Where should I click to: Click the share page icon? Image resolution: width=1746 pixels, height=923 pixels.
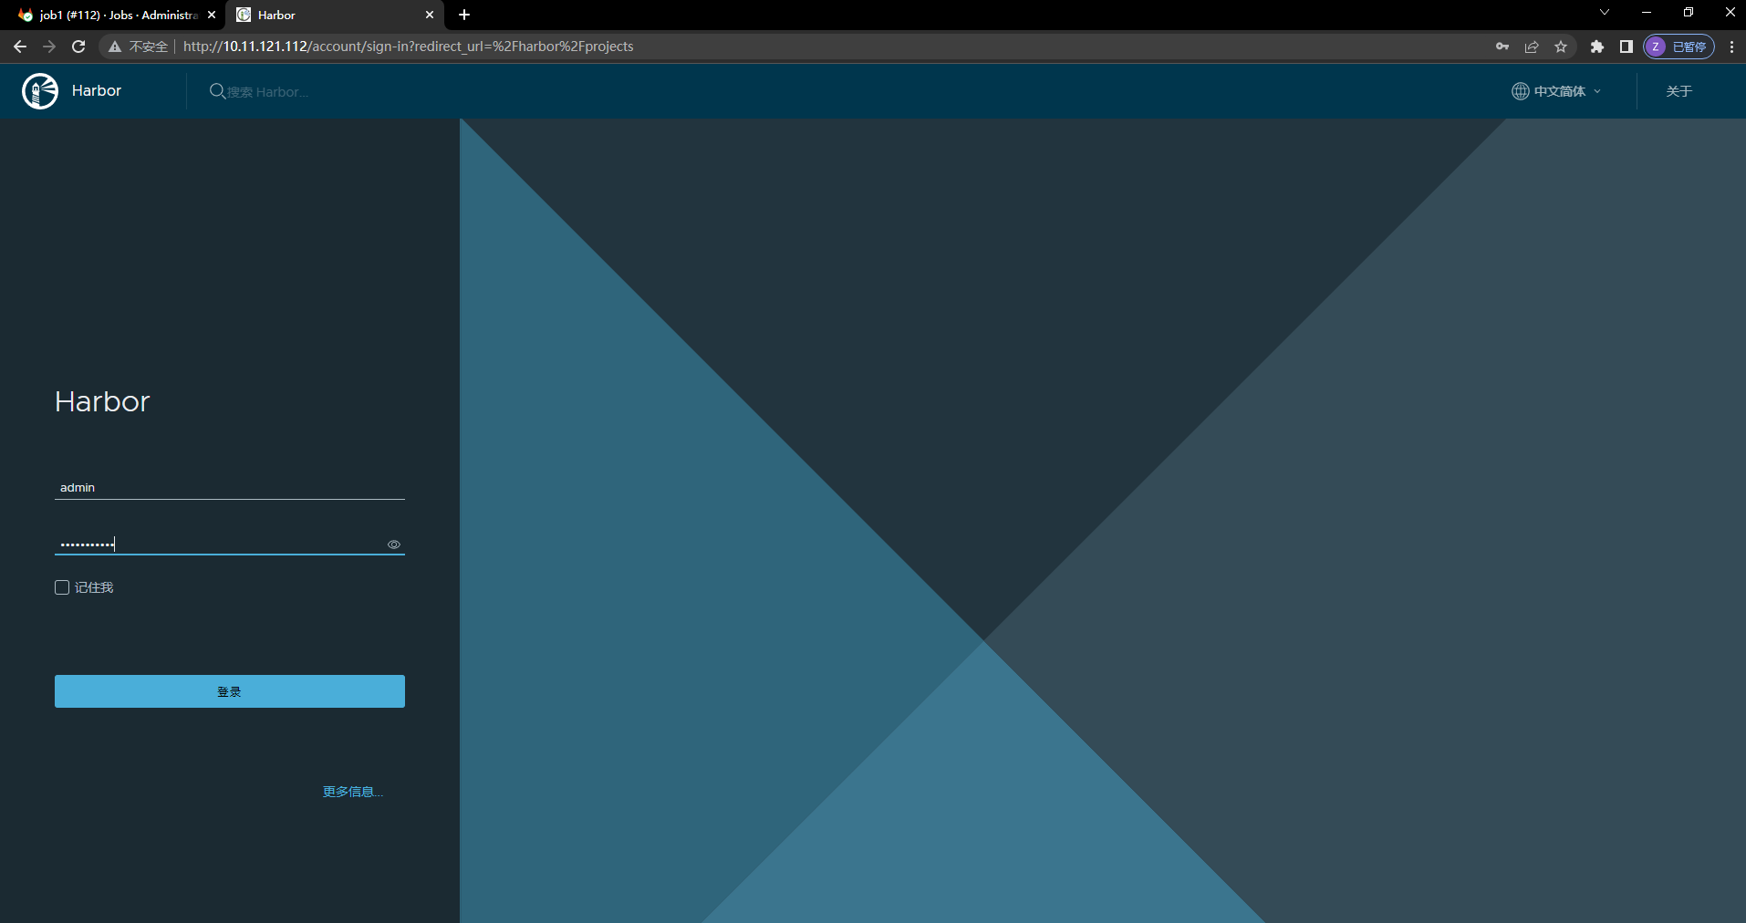coord(1532,47)
